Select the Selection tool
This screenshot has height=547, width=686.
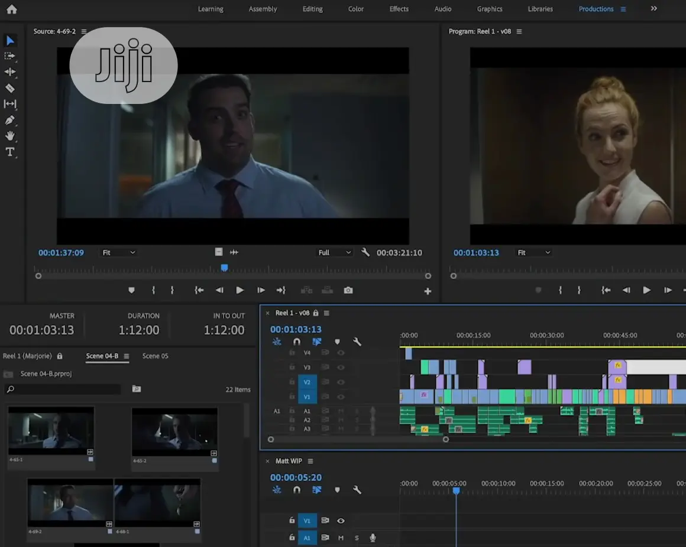tap(10, 41)
